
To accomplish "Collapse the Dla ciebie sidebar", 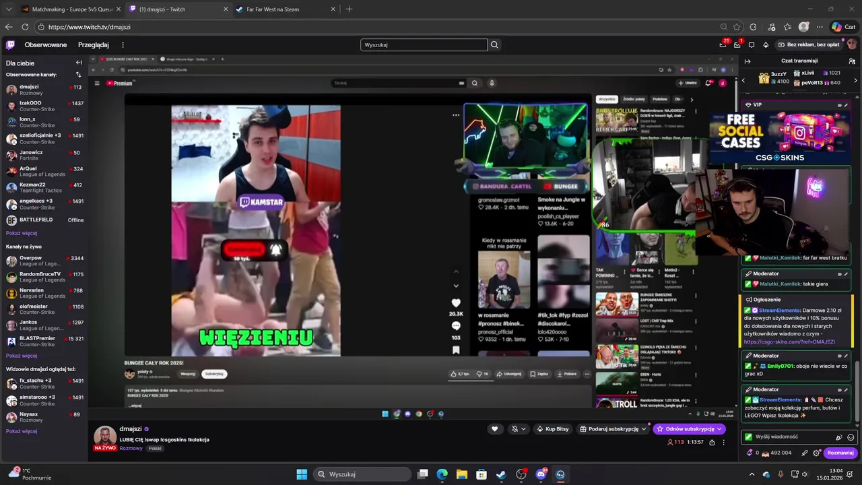I will (x=79, y=63).
